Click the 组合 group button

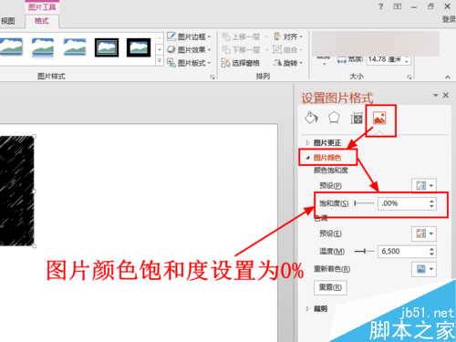pos(287,49)
